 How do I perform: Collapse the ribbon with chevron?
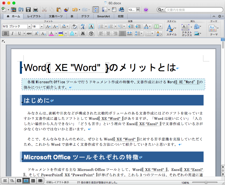coord(214,16)
